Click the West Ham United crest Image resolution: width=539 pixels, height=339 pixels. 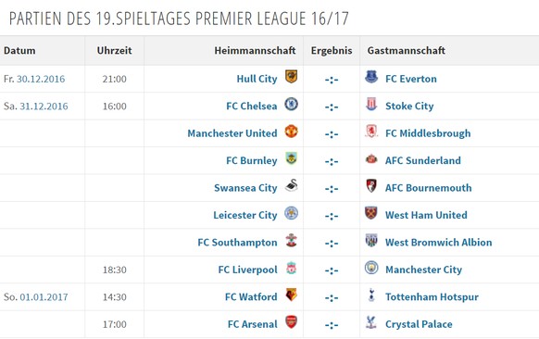coord(371,213)
